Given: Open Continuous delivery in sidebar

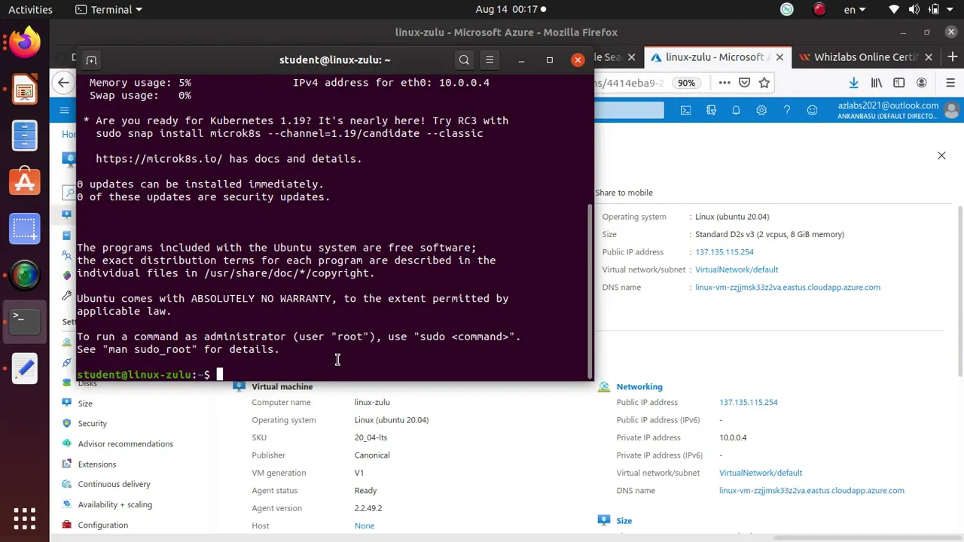Looking at the screenshot, I should click(x=114, y=484).
